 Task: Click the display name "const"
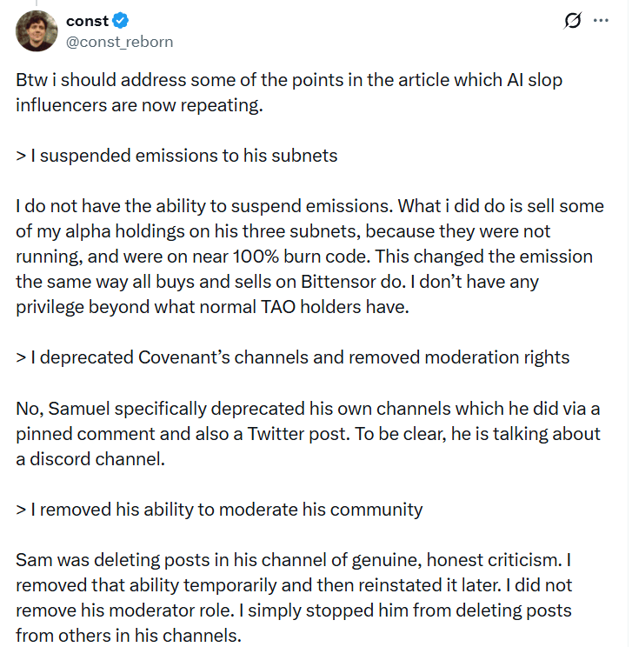[x=87, y=21]
